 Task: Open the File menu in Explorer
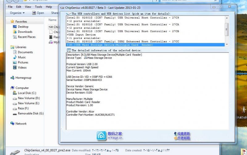(10, 7)
